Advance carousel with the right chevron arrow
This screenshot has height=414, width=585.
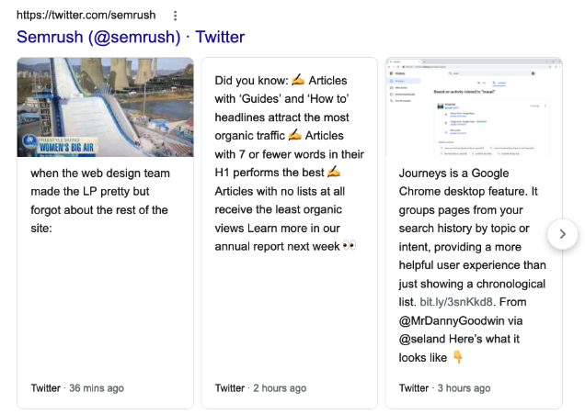[562, 234]
